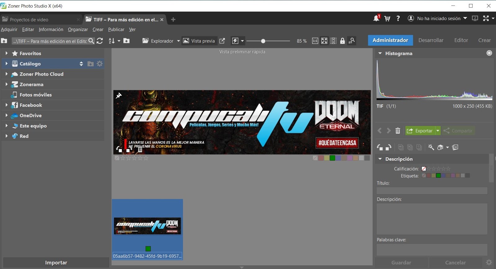Screen dimensions: 496x269
Task: Open the Organizar menu
Action: point(78,29)
